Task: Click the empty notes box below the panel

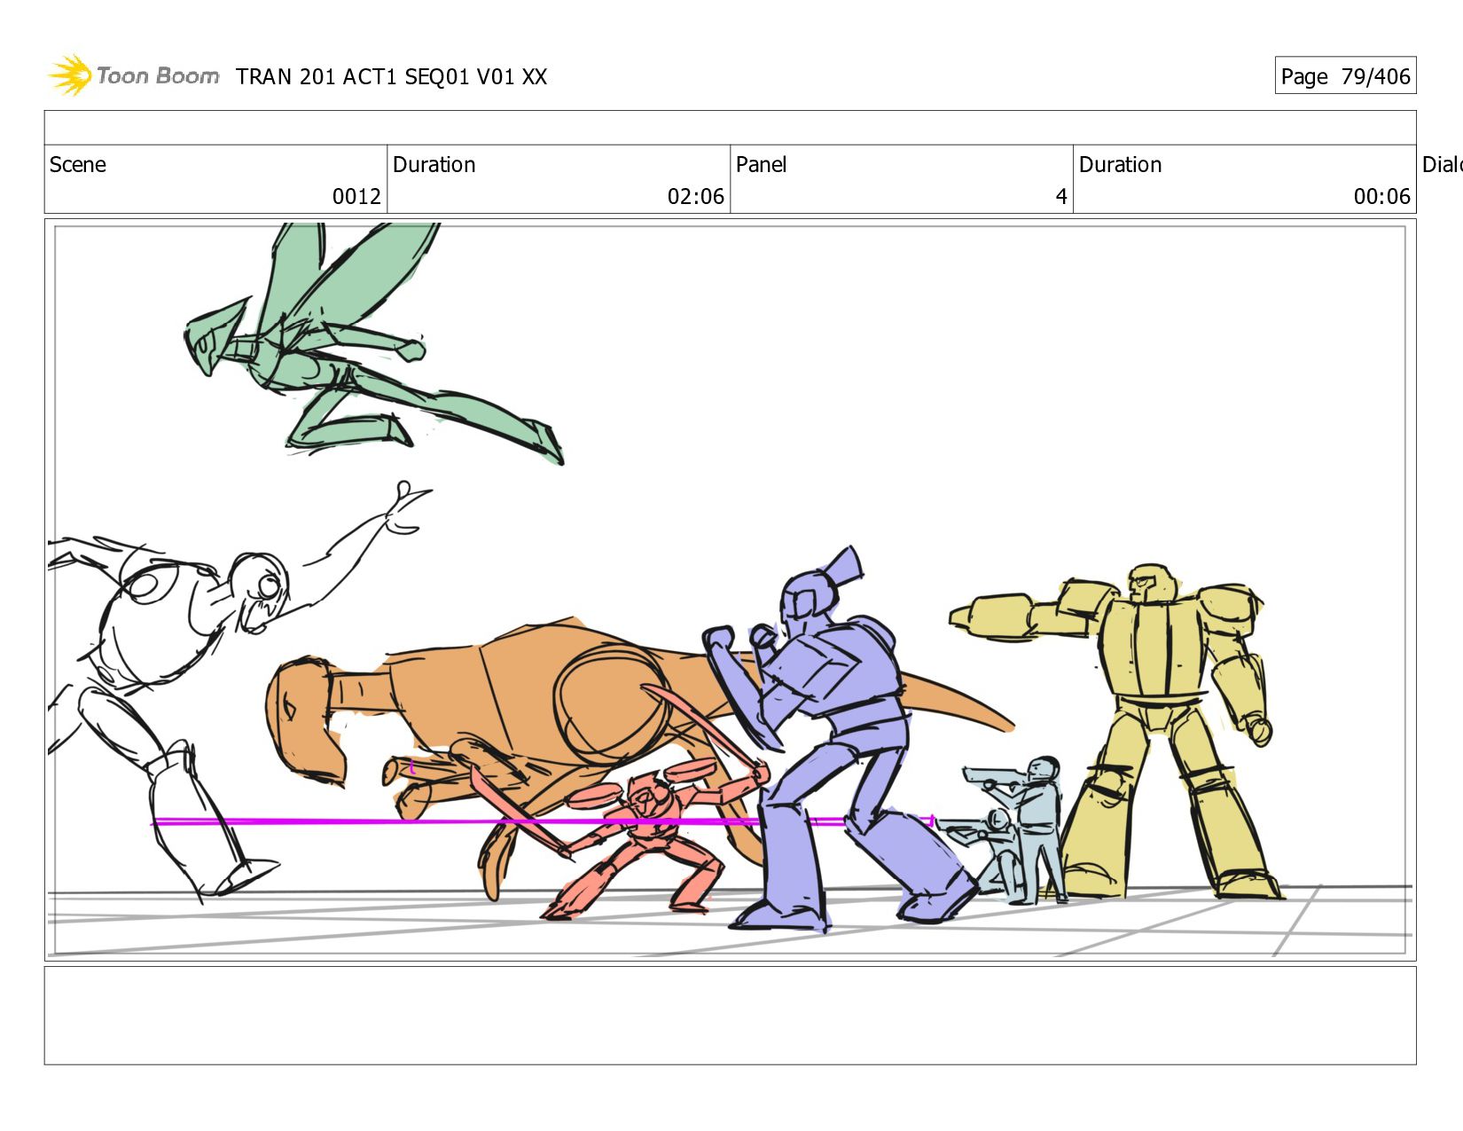Action: [x=730, y=1016]
